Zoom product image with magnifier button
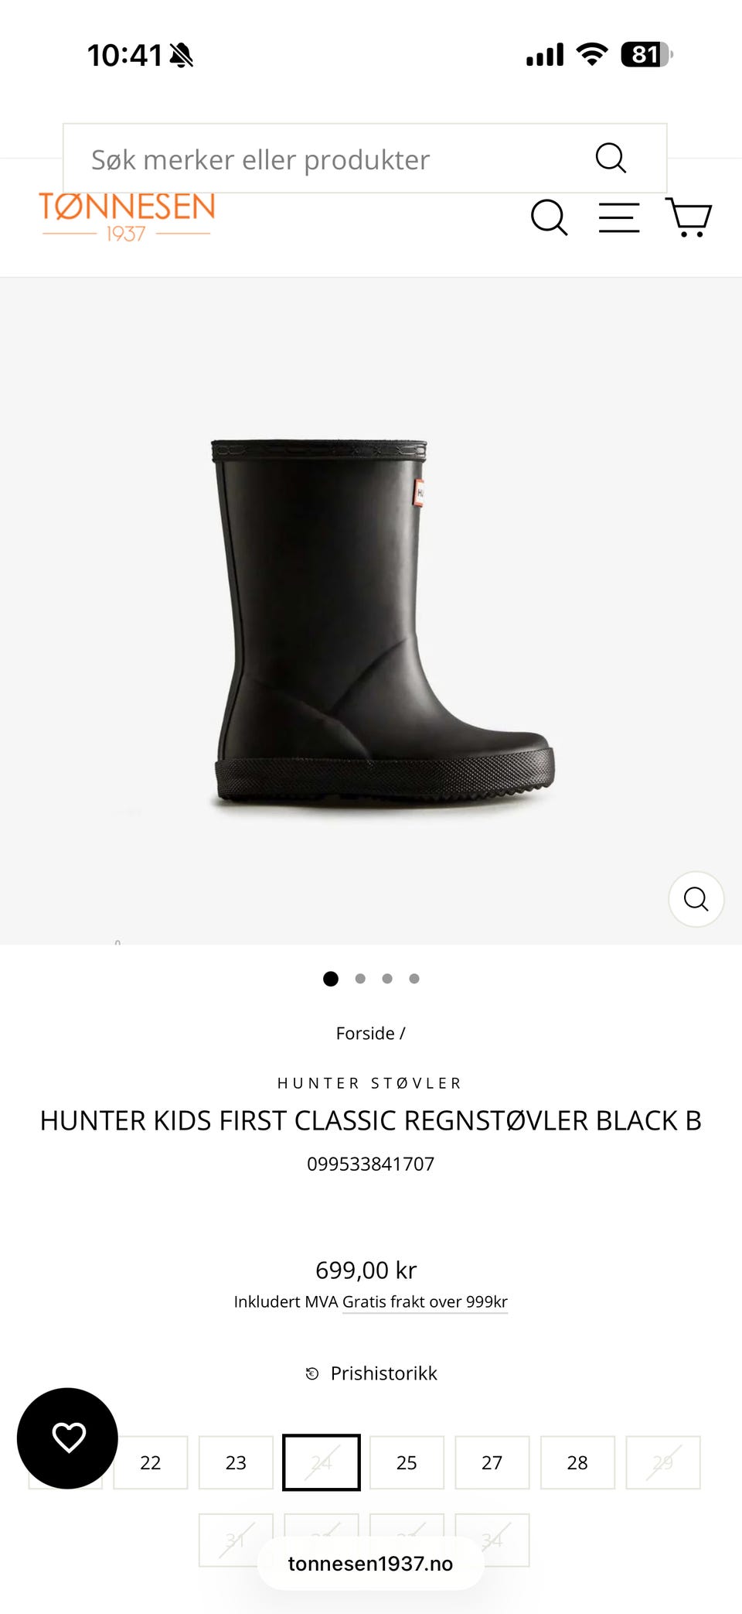The width and height of the screenshot is (742, 1614). (696, 899)
